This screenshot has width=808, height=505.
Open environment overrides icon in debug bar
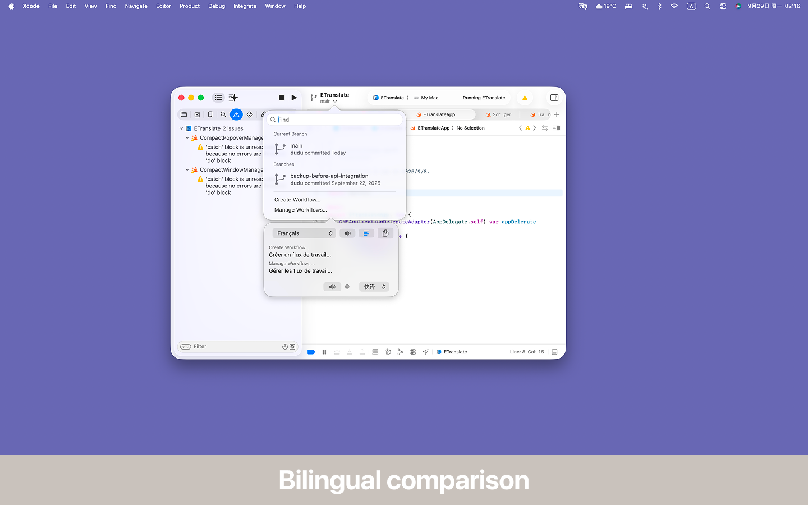(413, 352)
